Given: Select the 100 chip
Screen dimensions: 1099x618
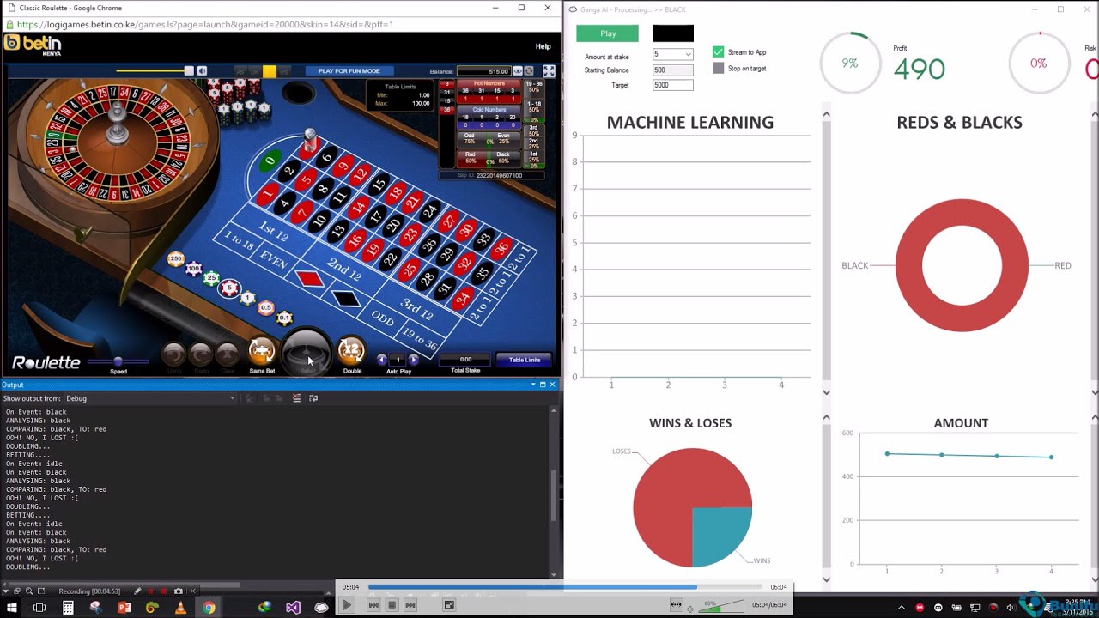Looking at the screenshot, I should click(194, 269).
